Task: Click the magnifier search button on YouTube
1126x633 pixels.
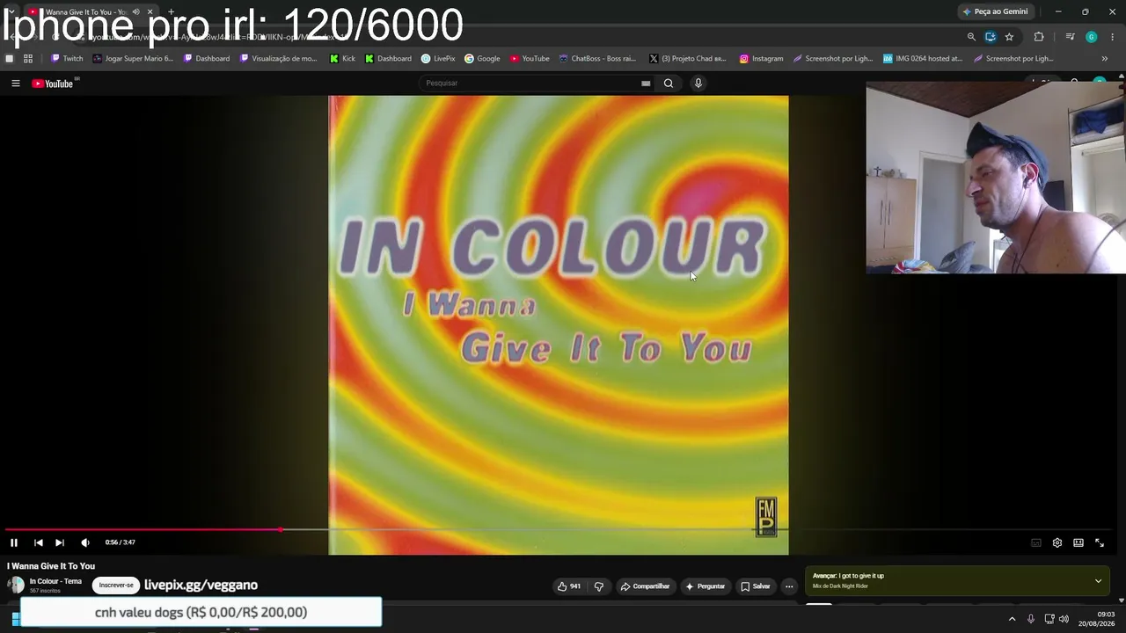Action: (669, 84)
